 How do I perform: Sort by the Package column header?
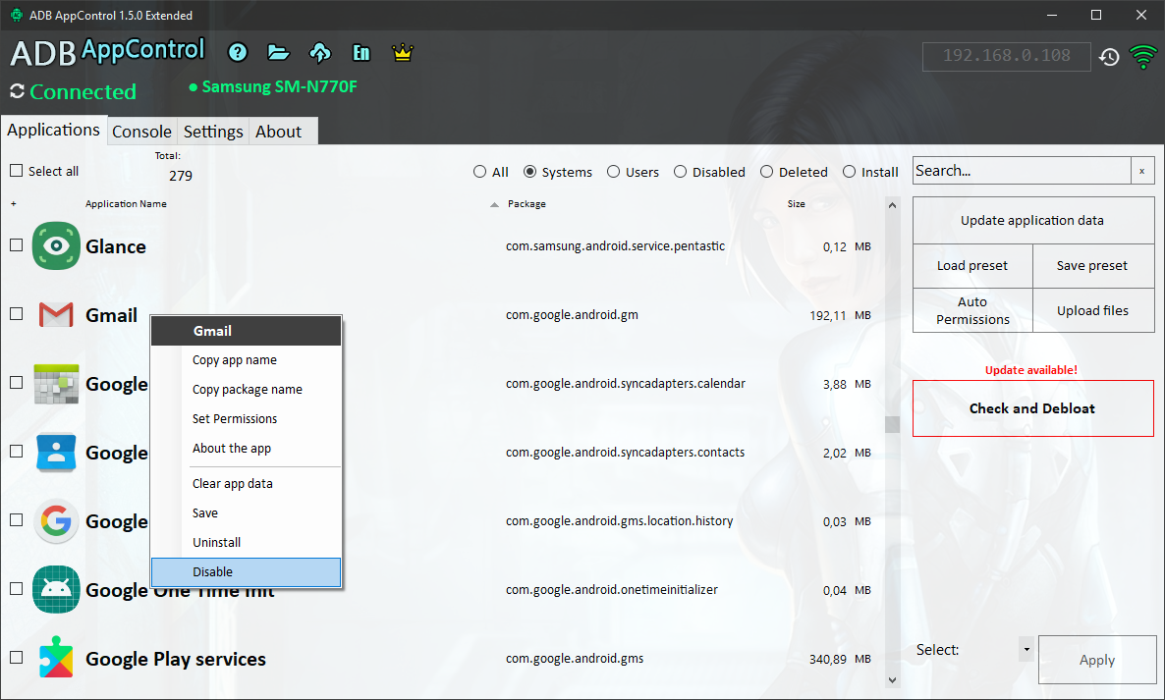point(527,204)
